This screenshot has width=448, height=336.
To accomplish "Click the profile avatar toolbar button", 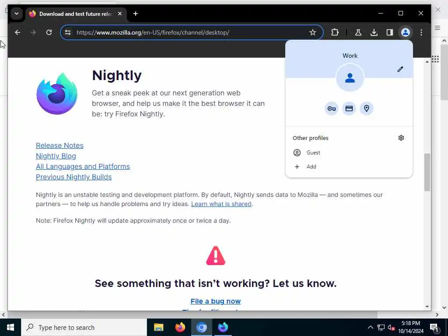I will pyautogui.click(x=406, y=32).
